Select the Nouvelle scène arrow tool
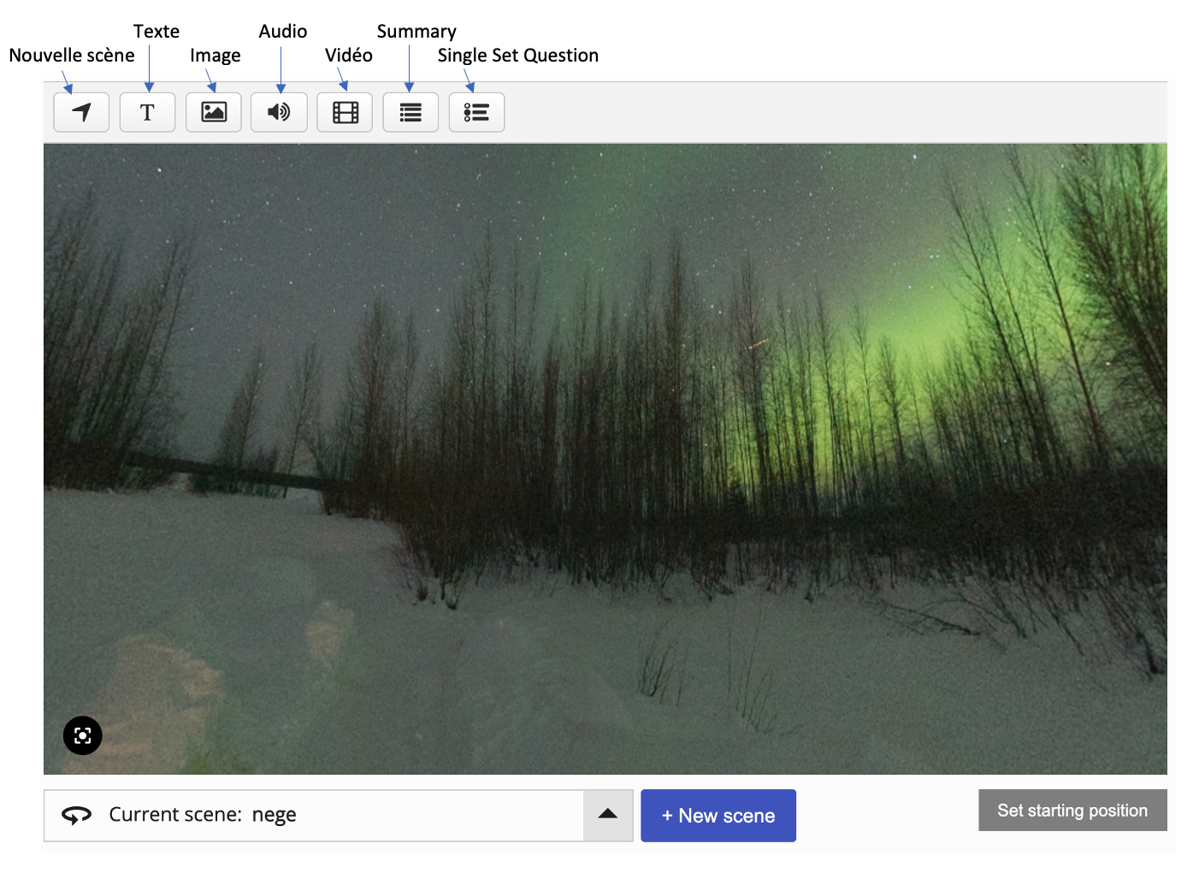Image resolution: width=1199 pixels, height=879 pixels. [x=81, y=112]
